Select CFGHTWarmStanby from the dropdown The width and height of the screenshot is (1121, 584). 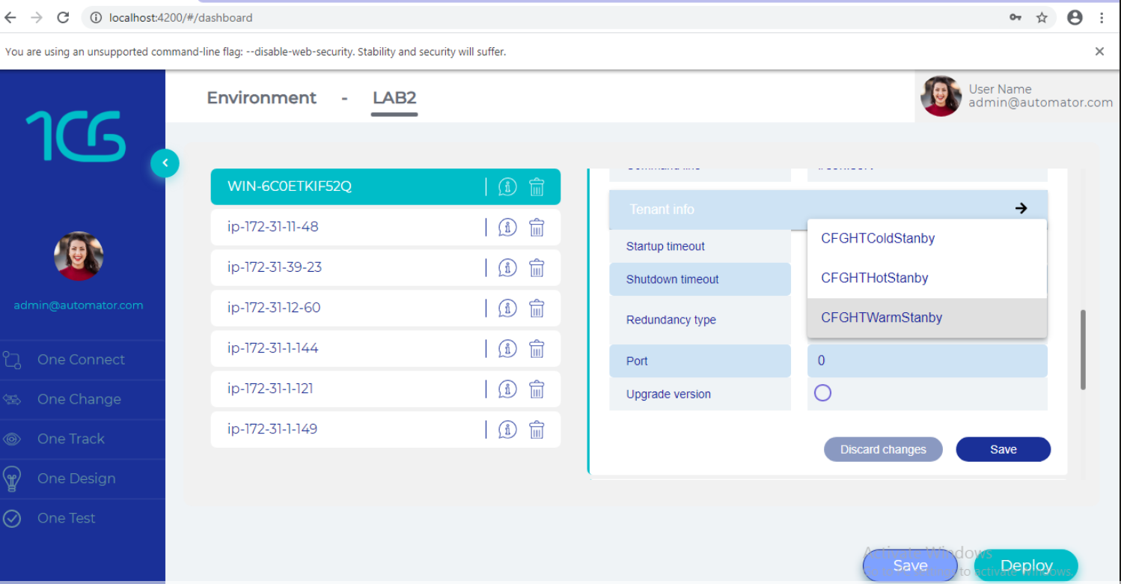pyautogui.click(x=882, y=317)
